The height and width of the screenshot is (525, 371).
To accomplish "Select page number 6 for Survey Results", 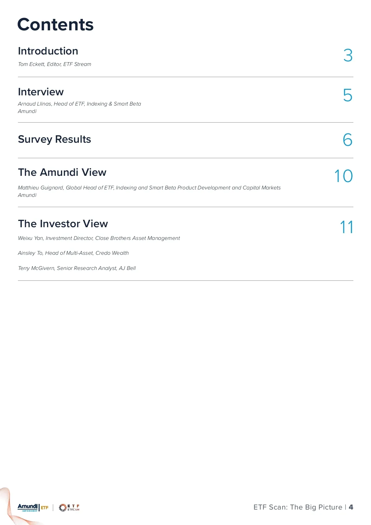I will (x=348, y=140).
